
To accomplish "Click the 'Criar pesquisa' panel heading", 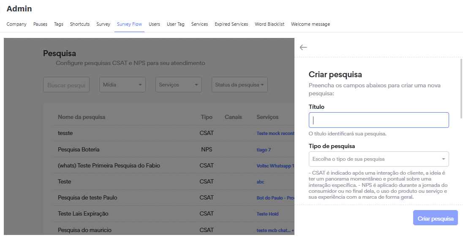I will (335, 74).
